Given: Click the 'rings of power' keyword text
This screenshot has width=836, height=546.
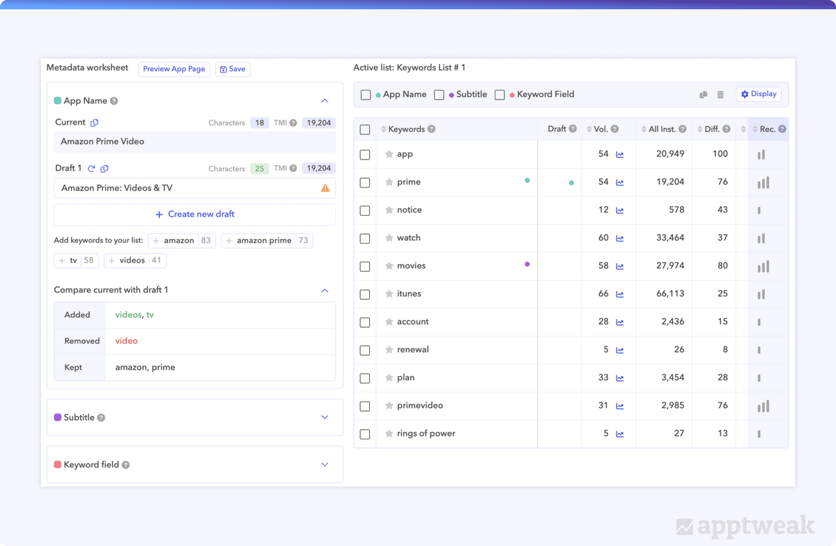Looking at the screenshot, I should 426,433.
